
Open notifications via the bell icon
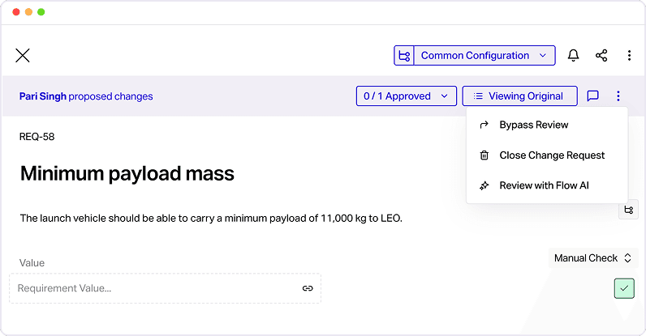pyautogui.click(x=574, y=56)
